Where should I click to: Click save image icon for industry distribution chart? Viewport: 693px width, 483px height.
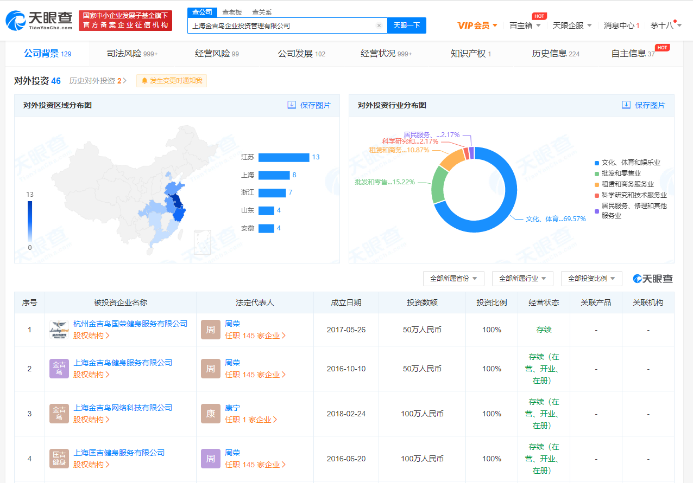click(x=626, y=105)
